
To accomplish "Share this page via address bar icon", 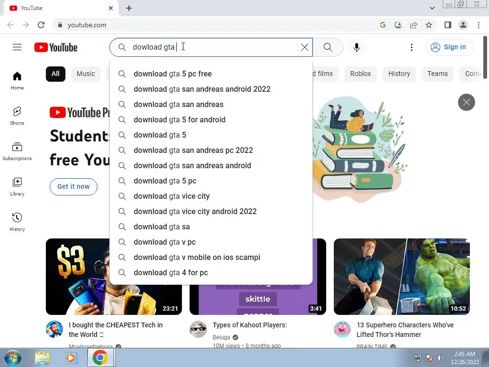I will pyautogui.click(x=414, y=25).
